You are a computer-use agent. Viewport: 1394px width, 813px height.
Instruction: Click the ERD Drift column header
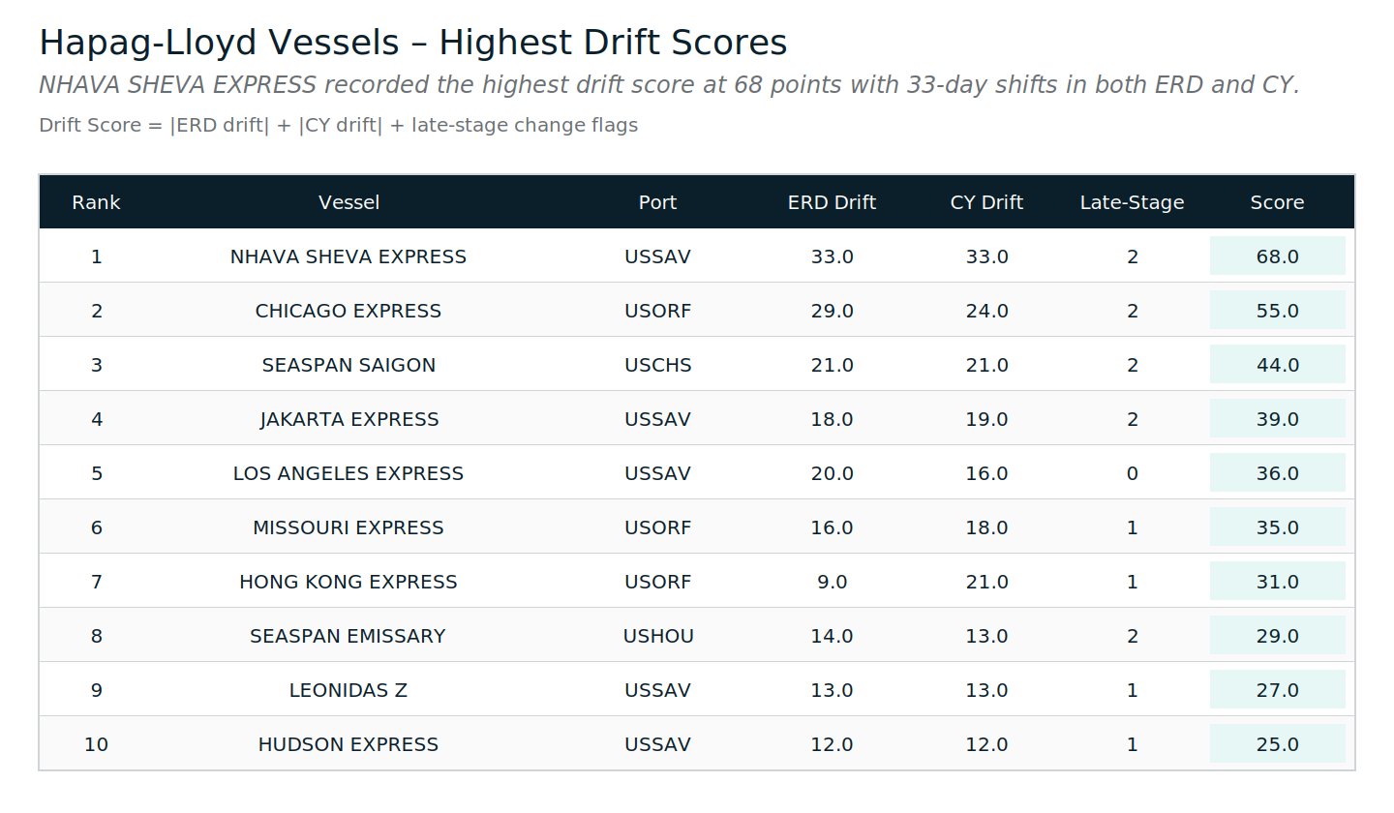point(832,202)
